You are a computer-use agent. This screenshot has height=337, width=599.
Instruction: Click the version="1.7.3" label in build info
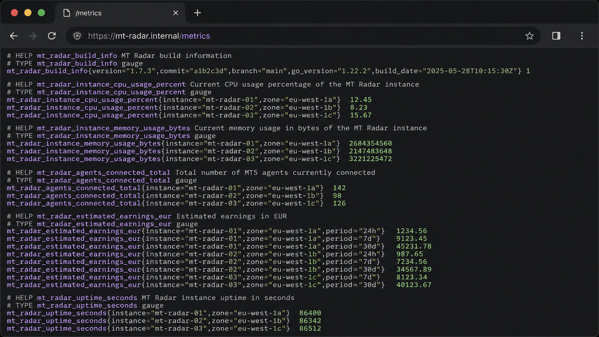124,71
